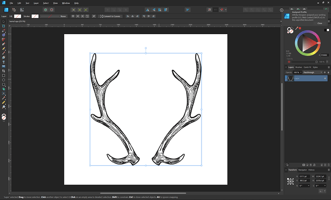
Task: Open the Rotation angle dropdown in the Transform panel
Action: tap(308, 186)
